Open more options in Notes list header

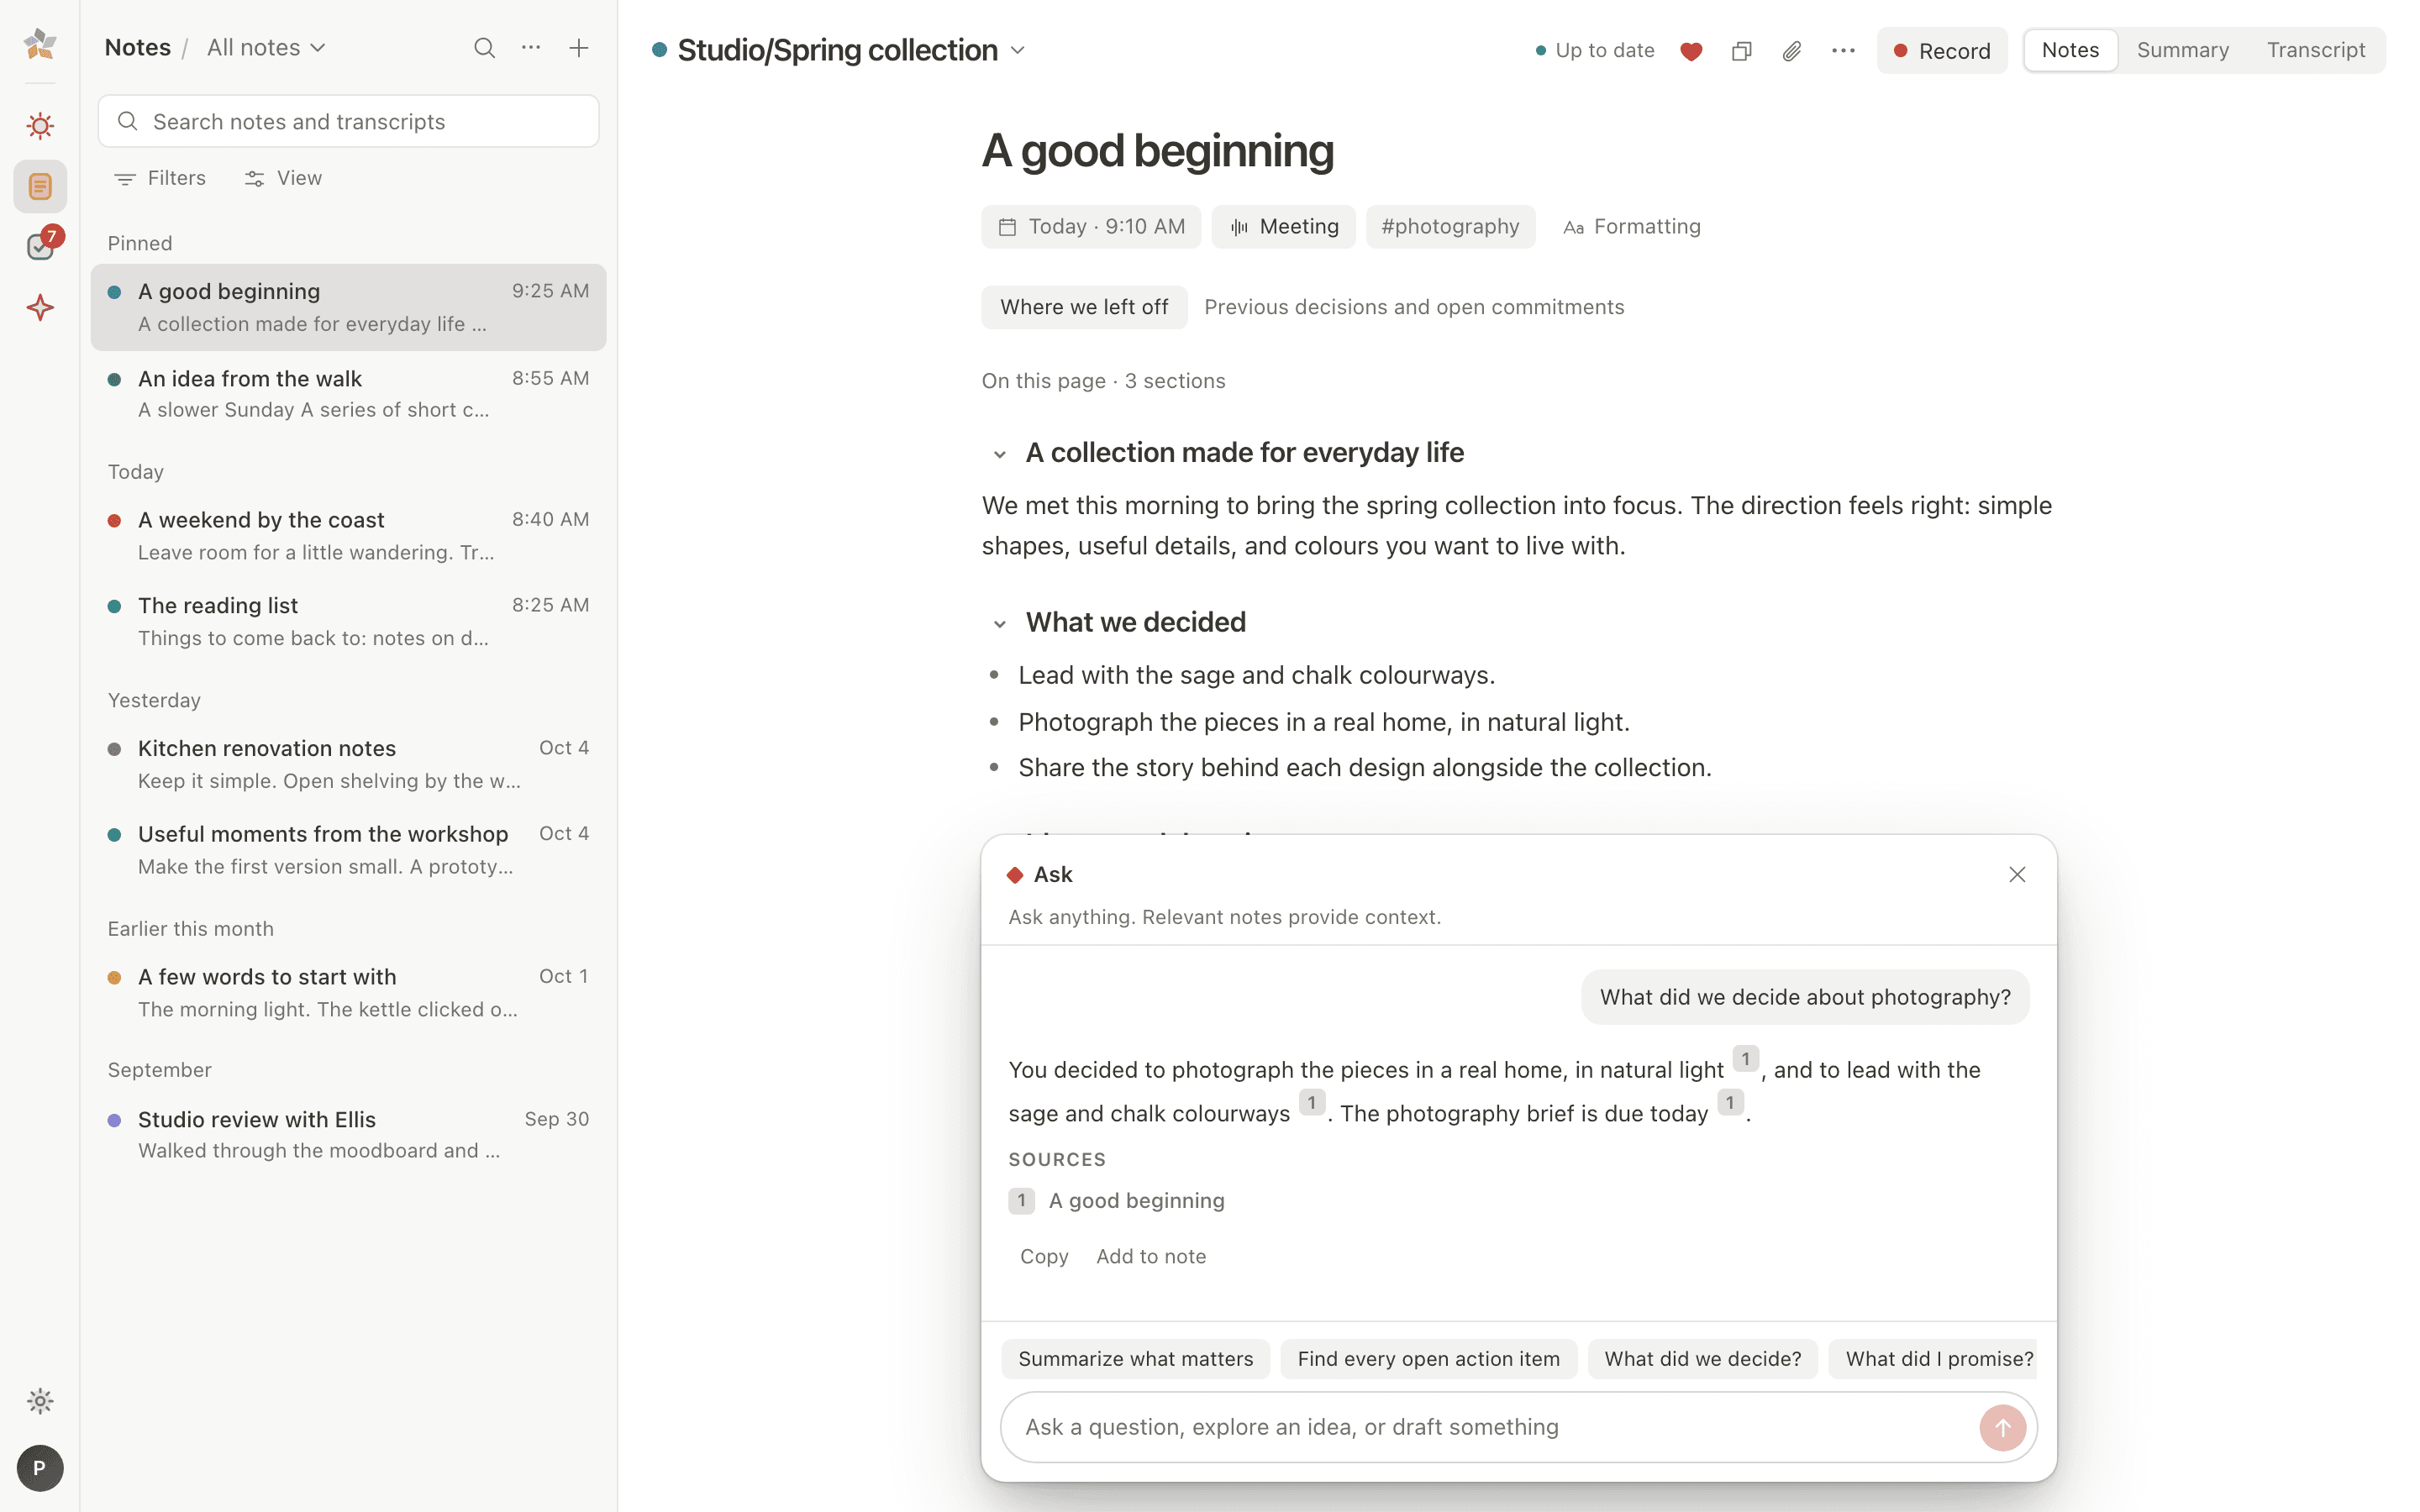531,48
